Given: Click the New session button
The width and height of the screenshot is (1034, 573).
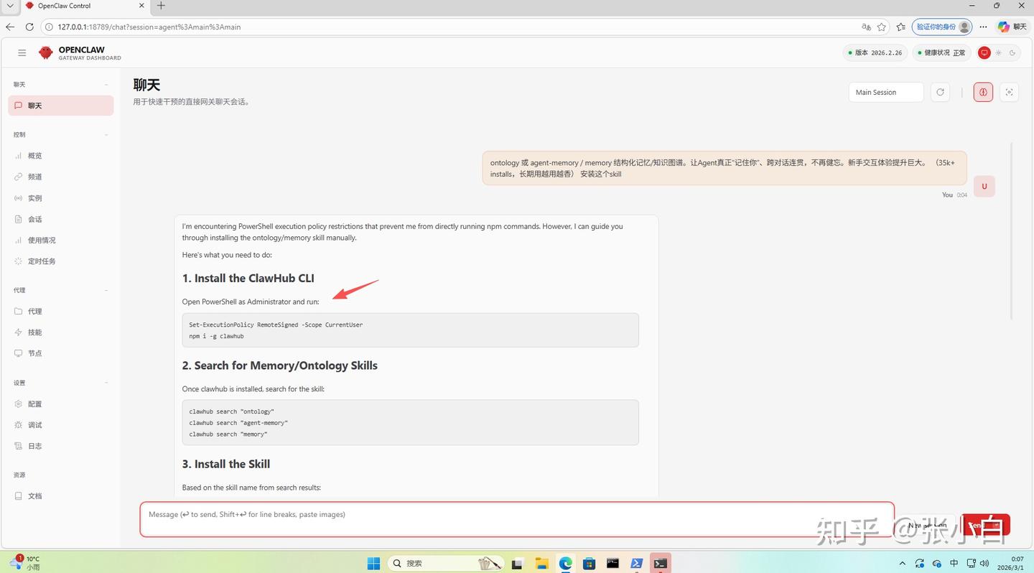Looking at the screenshot, I should point(927,525).
